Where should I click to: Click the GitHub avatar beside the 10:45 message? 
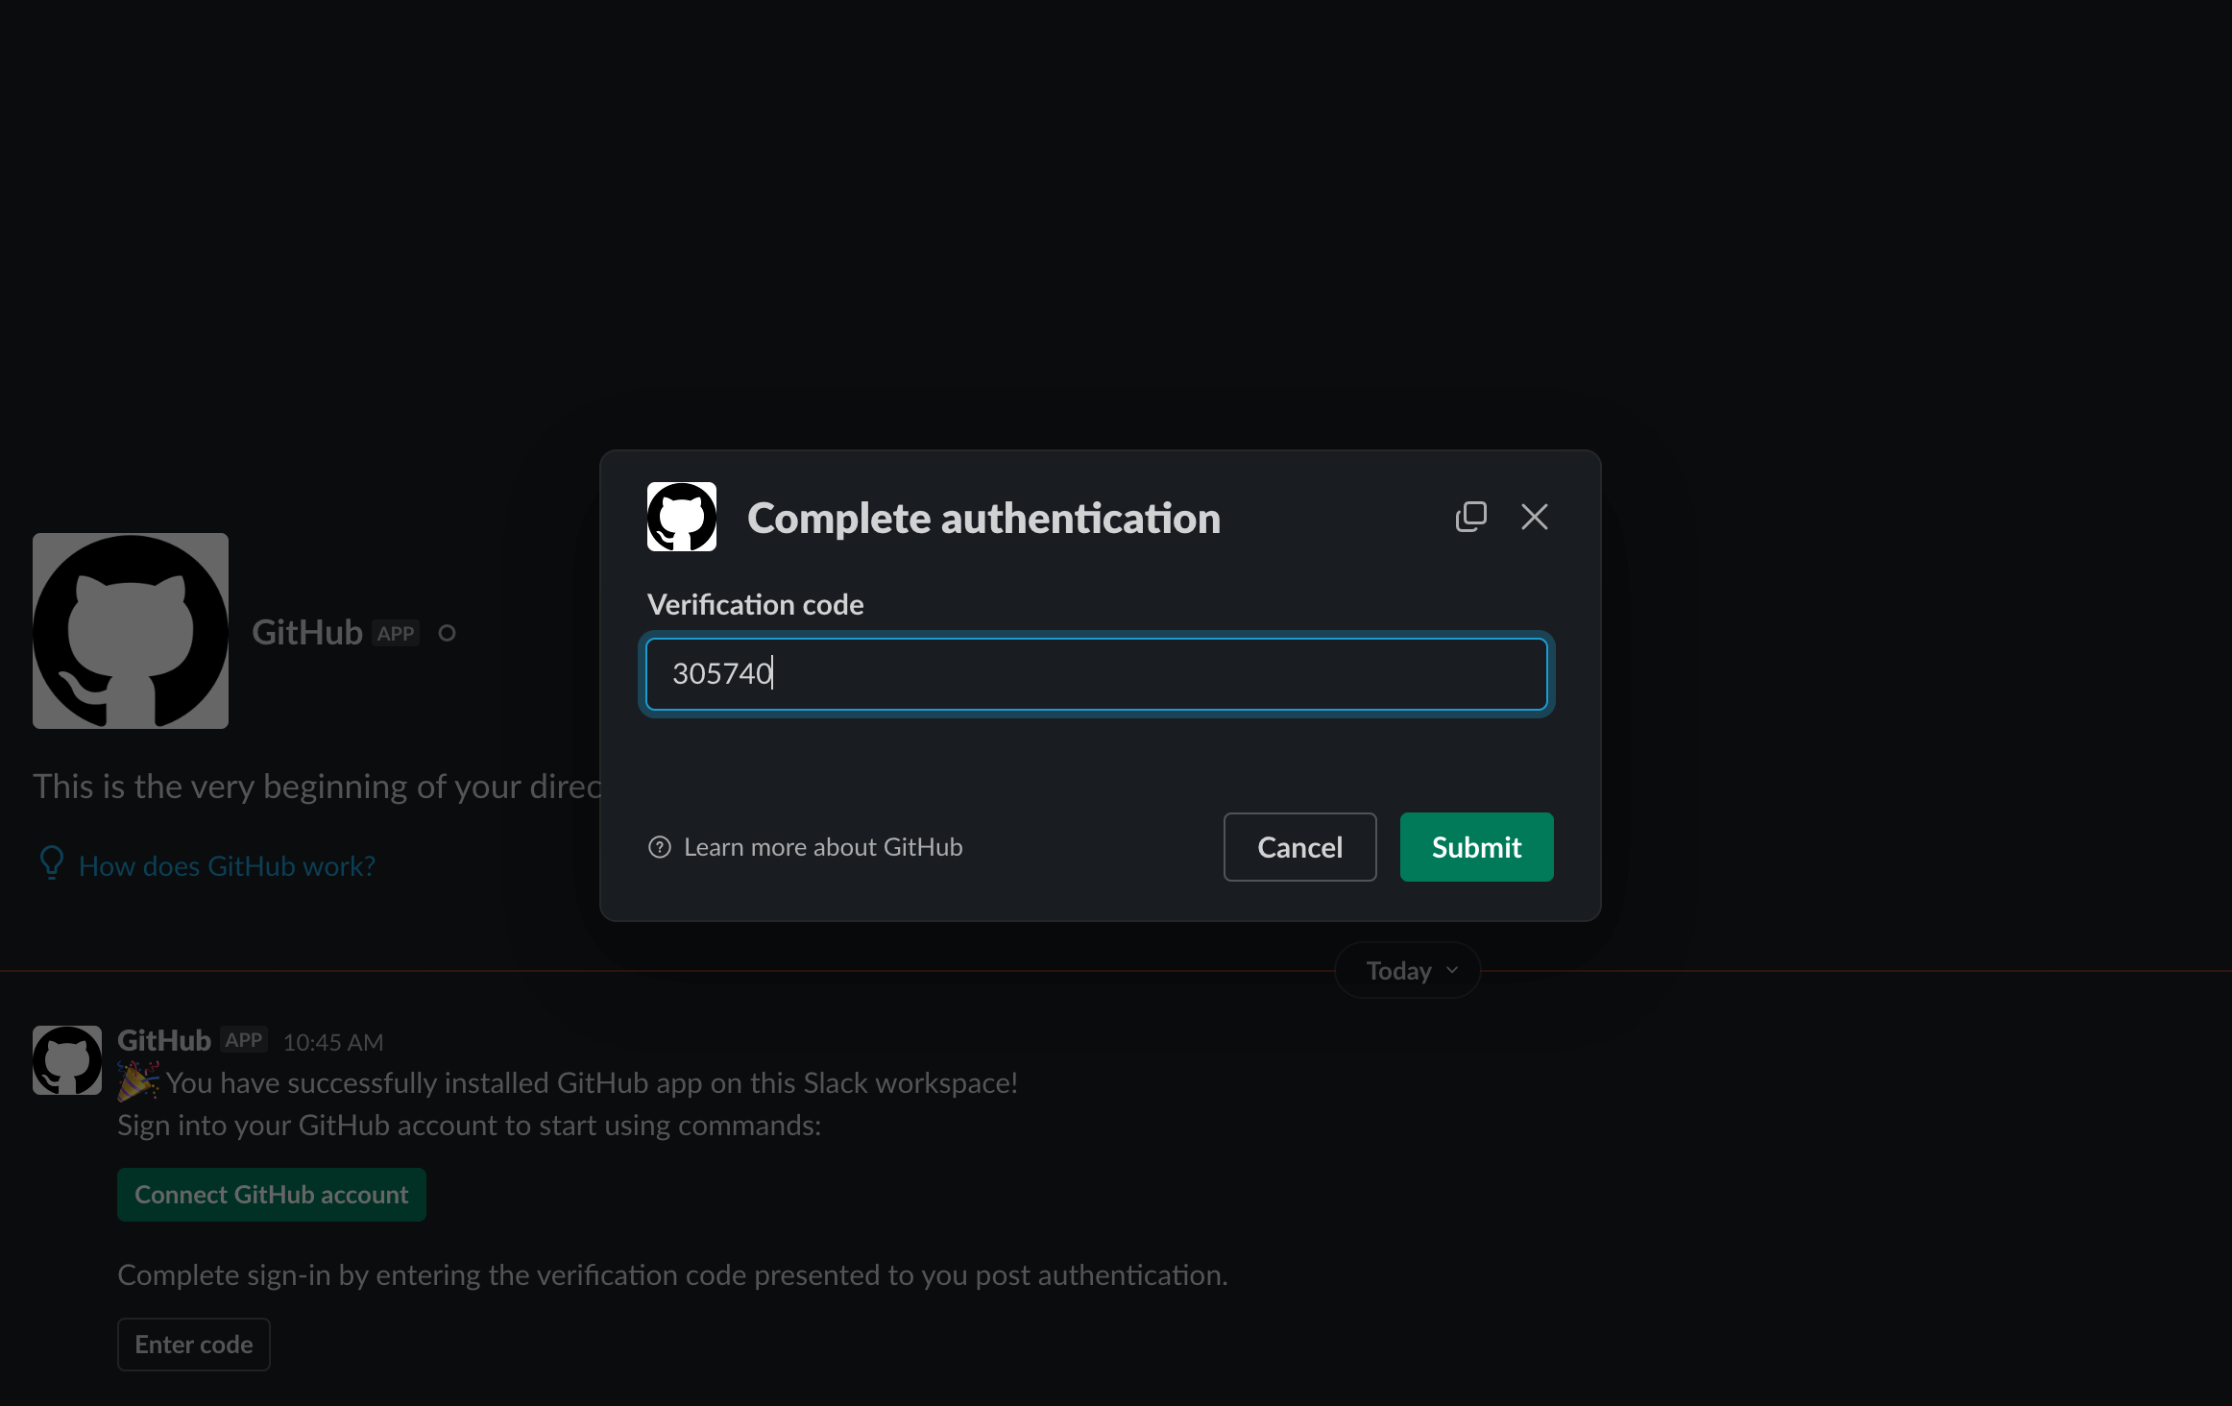point(66,1059)
